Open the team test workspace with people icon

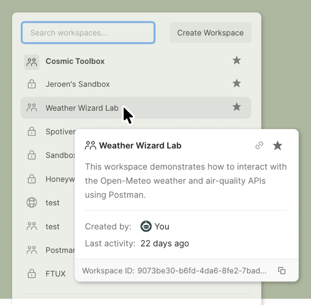(52, 227)
